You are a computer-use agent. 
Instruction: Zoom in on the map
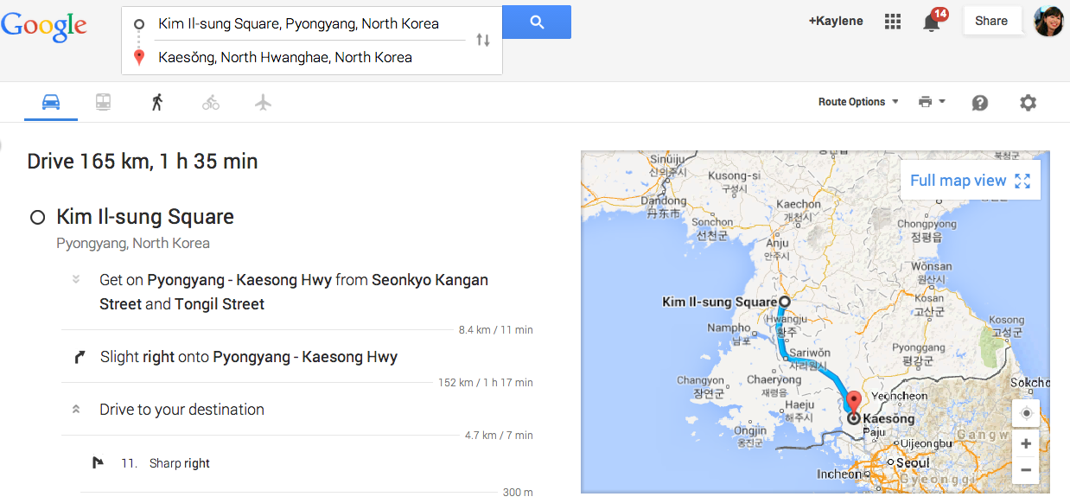(1026, 443)
